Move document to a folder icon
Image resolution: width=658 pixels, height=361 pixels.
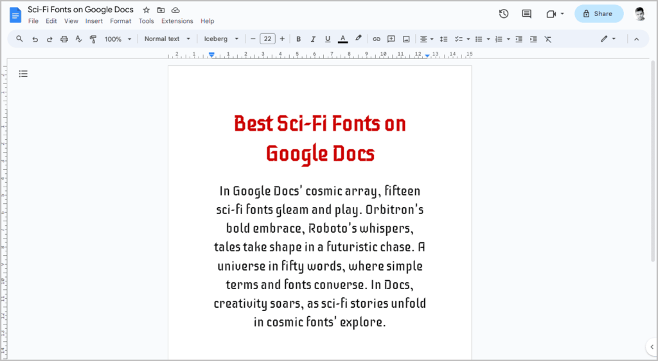(x=161, y=10)
